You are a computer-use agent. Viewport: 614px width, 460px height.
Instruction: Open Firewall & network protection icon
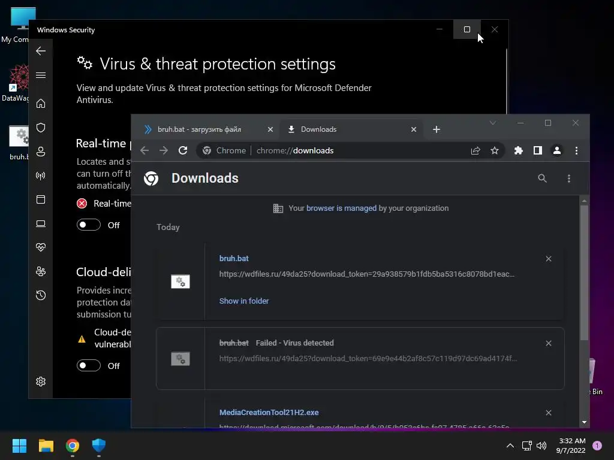[x=41, y=175]
